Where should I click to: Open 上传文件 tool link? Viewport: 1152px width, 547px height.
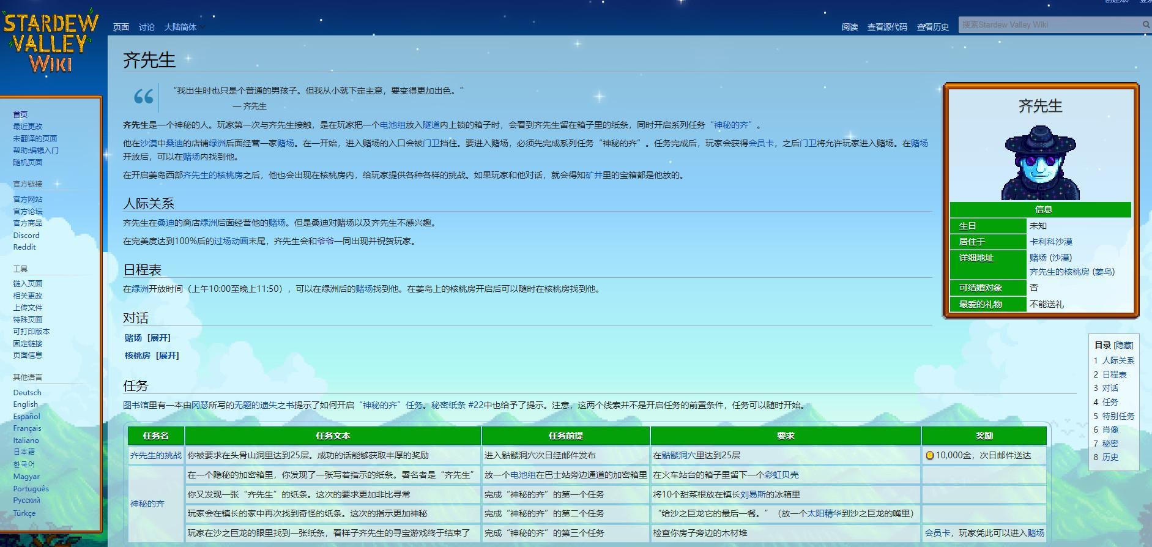click(28, 307)
